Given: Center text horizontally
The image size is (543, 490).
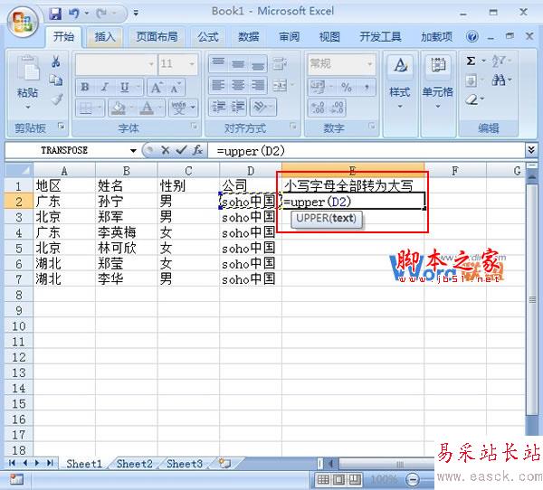Looking at the screenshot, I should coord(238,86).
